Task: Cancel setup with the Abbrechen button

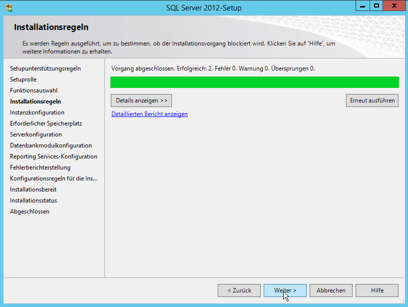Action: [331, 290]
